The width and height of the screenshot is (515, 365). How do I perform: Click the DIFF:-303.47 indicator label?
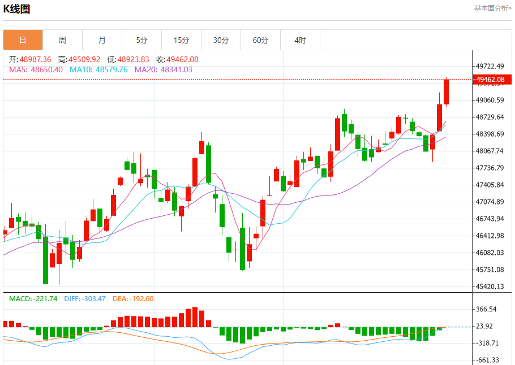click(x=85, y=299)
